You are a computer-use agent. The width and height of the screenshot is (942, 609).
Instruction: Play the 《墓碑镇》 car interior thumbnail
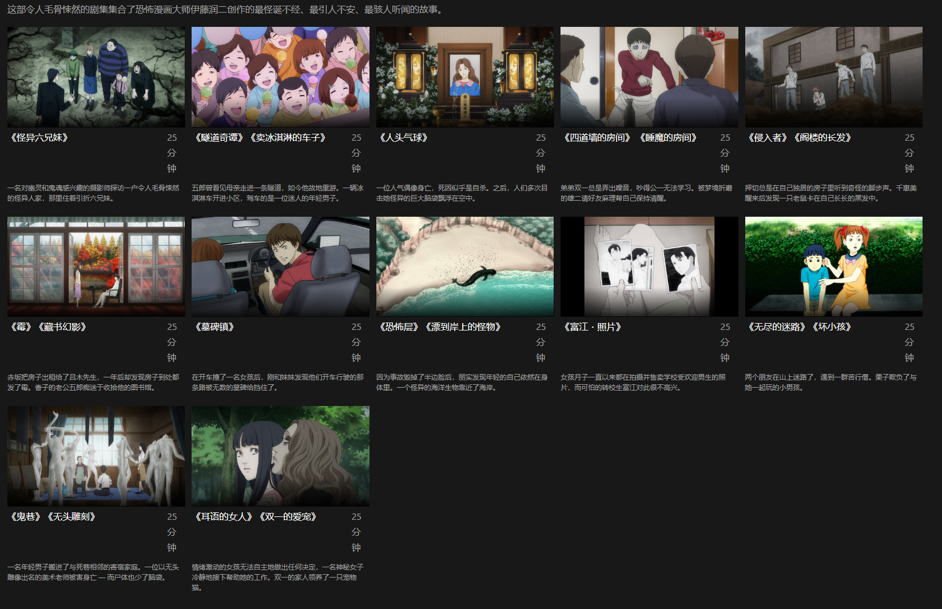[x=280, y=266]
